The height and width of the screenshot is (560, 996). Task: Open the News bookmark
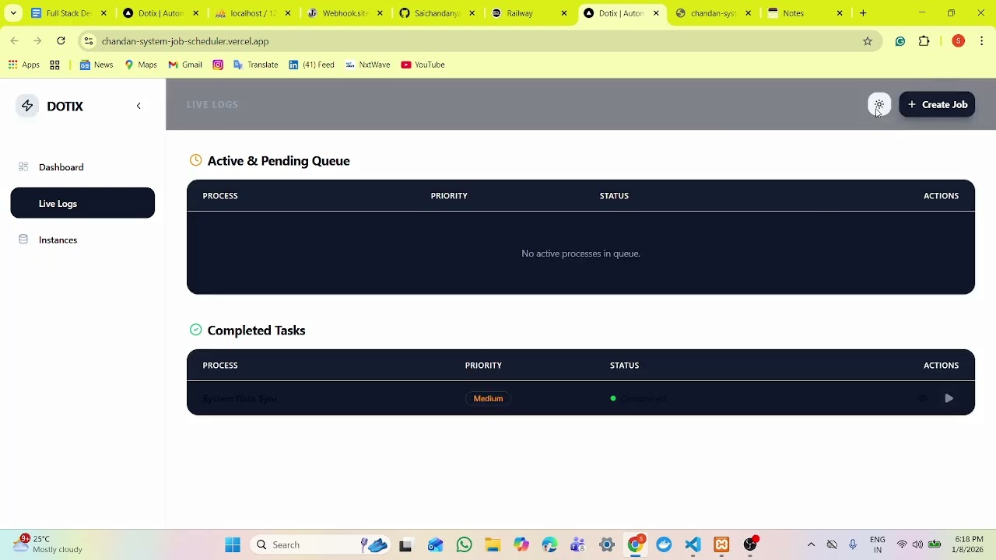pyautogui.click(x=96, y=65)
